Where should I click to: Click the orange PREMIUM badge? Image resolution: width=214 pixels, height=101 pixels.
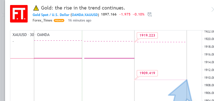(59, 20)
